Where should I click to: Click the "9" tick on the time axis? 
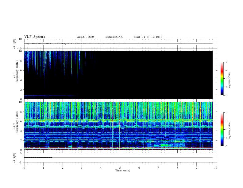[196, 168]
